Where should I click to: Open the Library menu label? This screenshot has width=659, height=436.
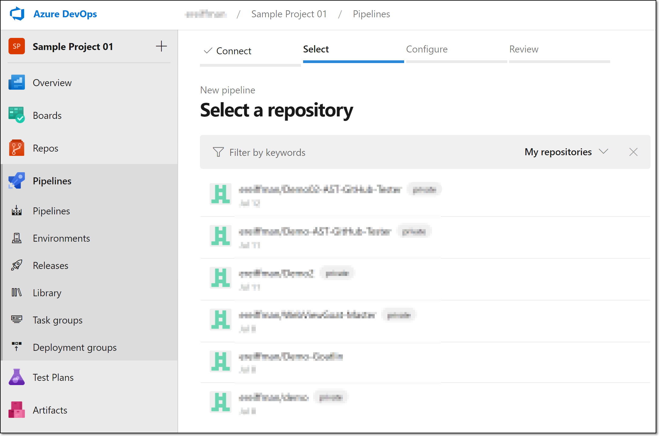pyautogui.click(x=47, y=293)
